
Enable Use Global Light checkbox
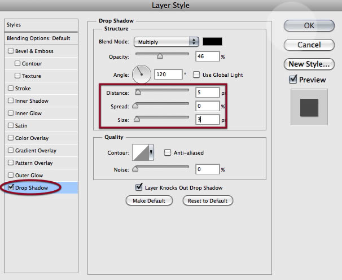point(196,75)
